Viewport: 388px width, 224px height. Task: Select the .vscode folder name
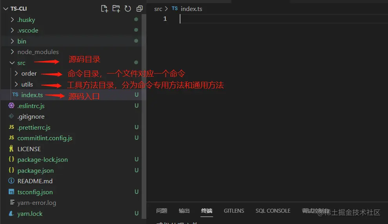click(x=28, y=31)
